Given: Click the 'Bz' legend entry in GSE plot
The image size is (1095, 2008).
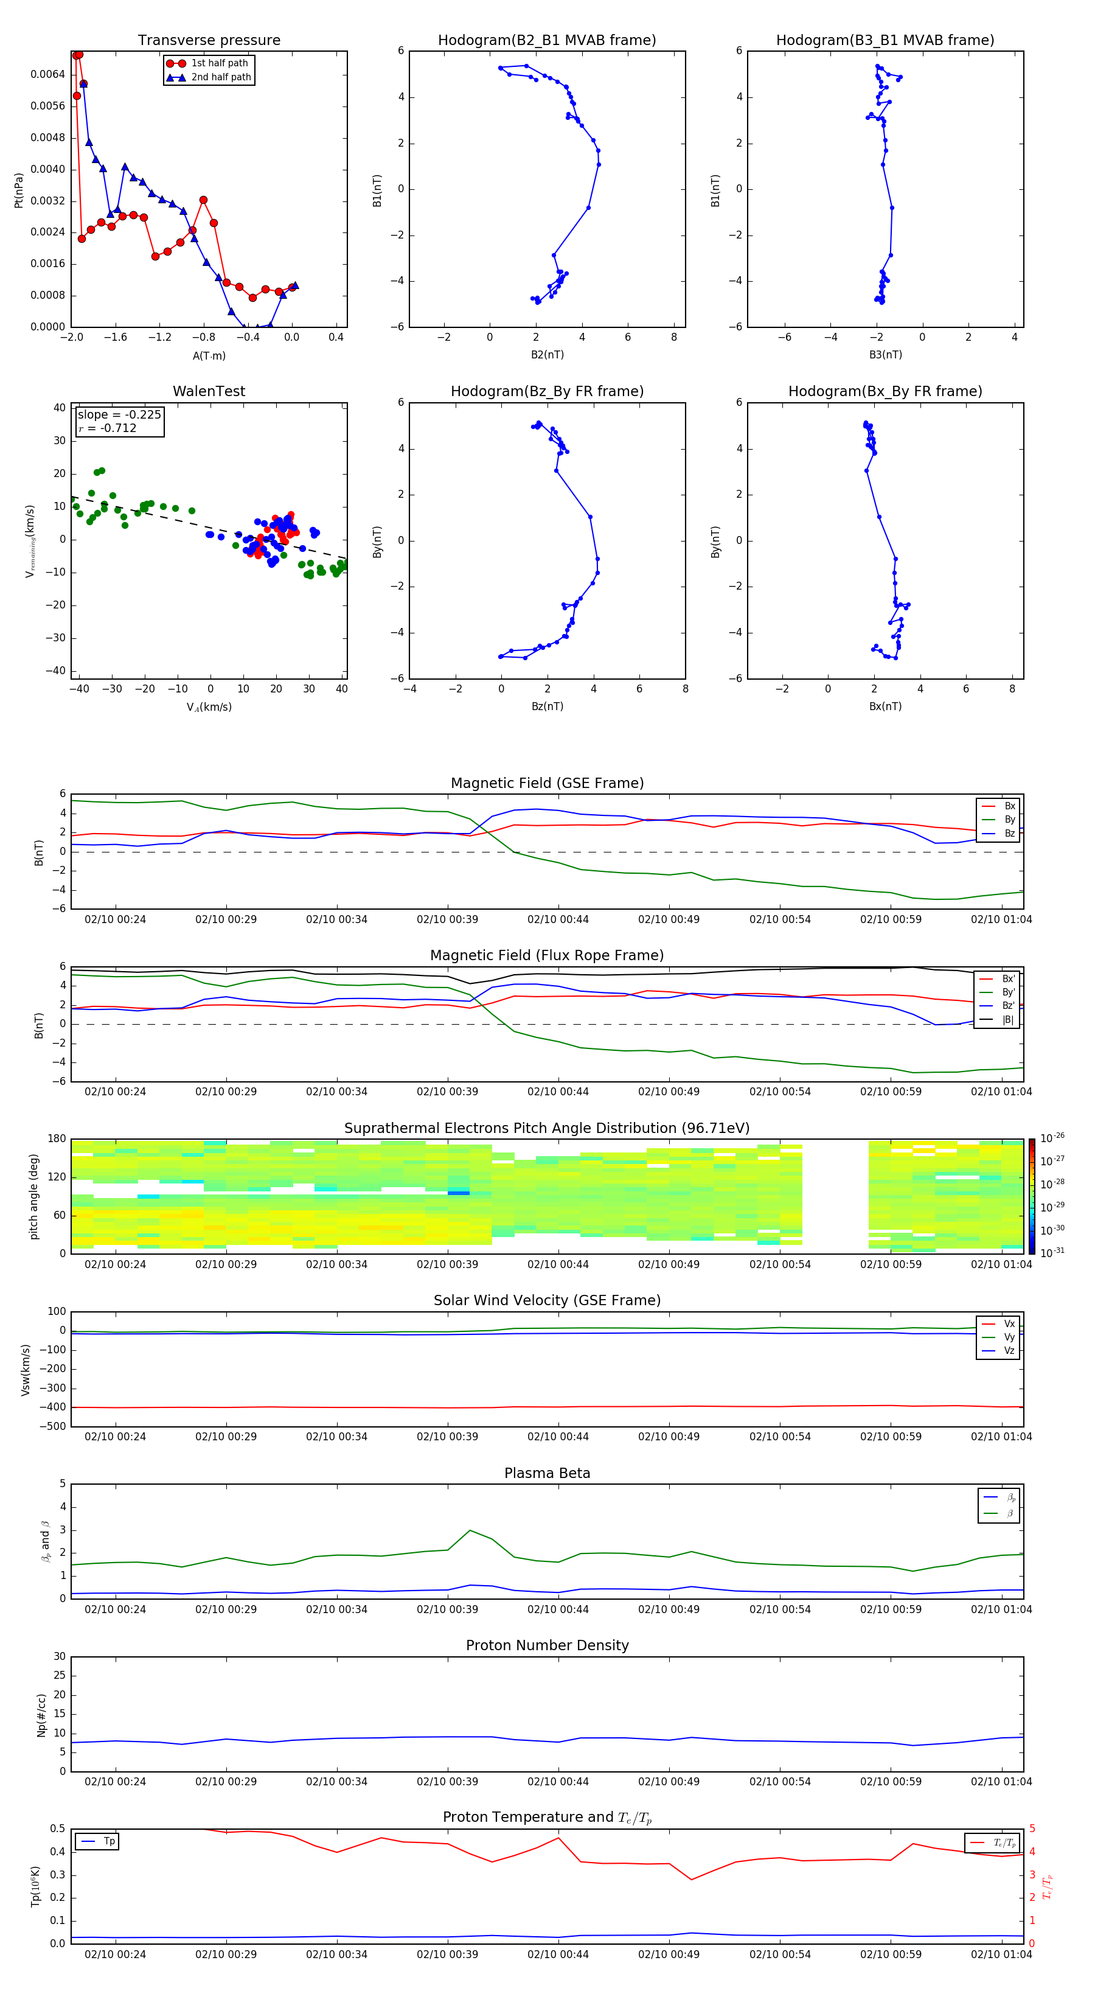Looking at the screenshot, I should [x=999, y=833].
